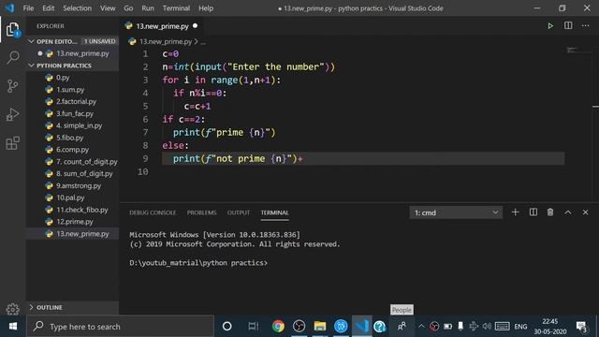Open 6.comp.py file
This screenshot has width=599, height=337.
click(72, 150)
